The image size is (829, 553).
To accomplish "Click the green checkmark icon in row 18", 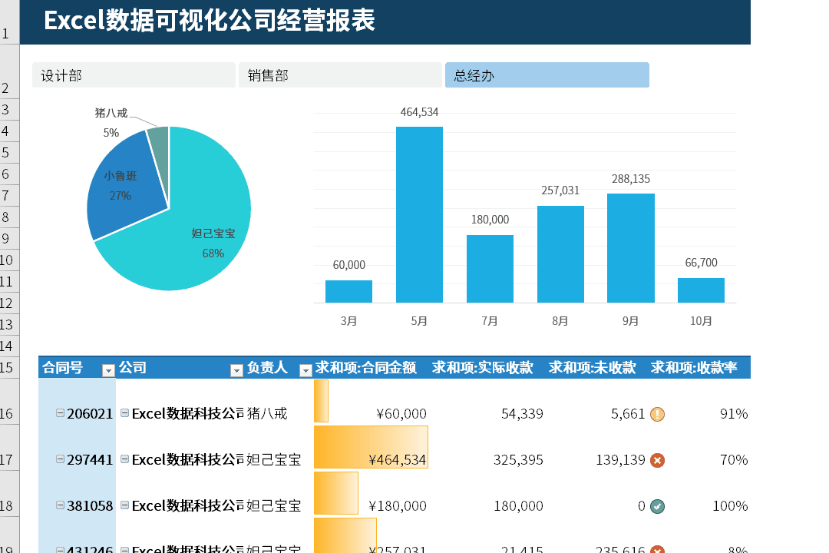I will coord(657,507).
